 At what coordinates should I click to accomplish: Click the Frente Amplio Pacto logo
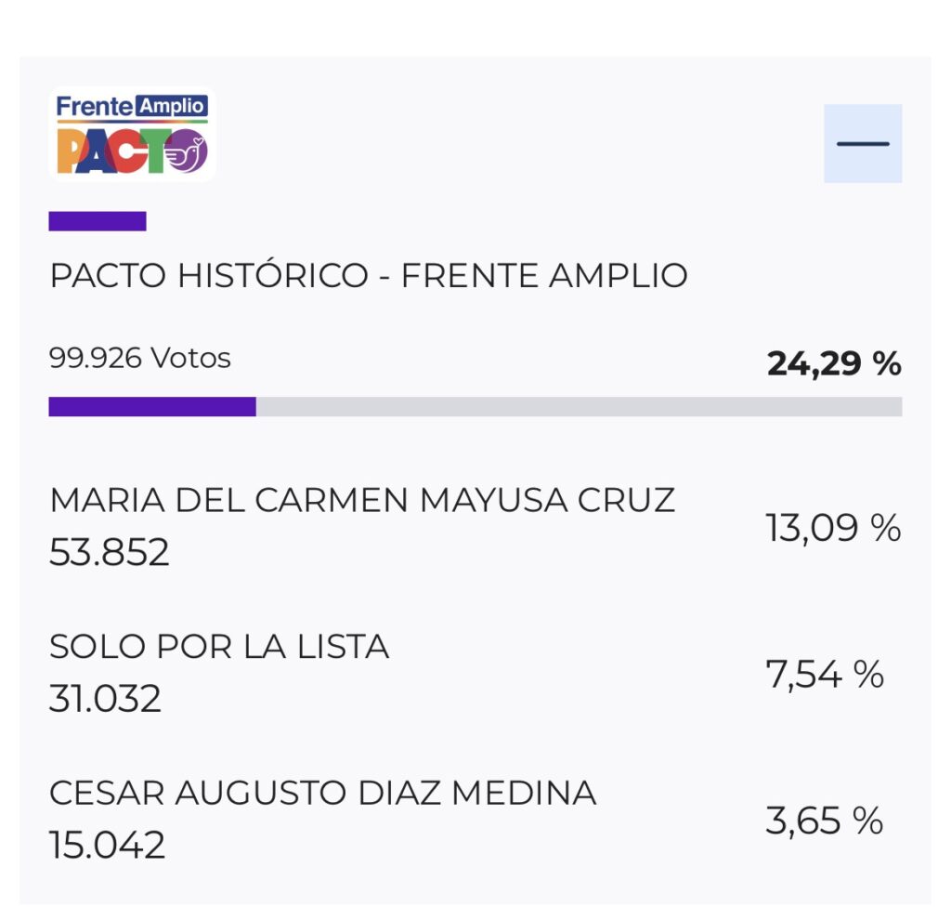tap(132, 135)
